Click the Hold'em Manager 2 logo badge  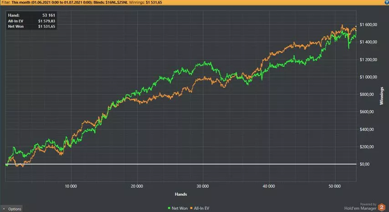pyautogui.click(x=383, y=207)
